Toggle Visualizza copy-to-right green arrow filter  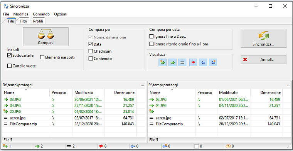click(172, 62)
